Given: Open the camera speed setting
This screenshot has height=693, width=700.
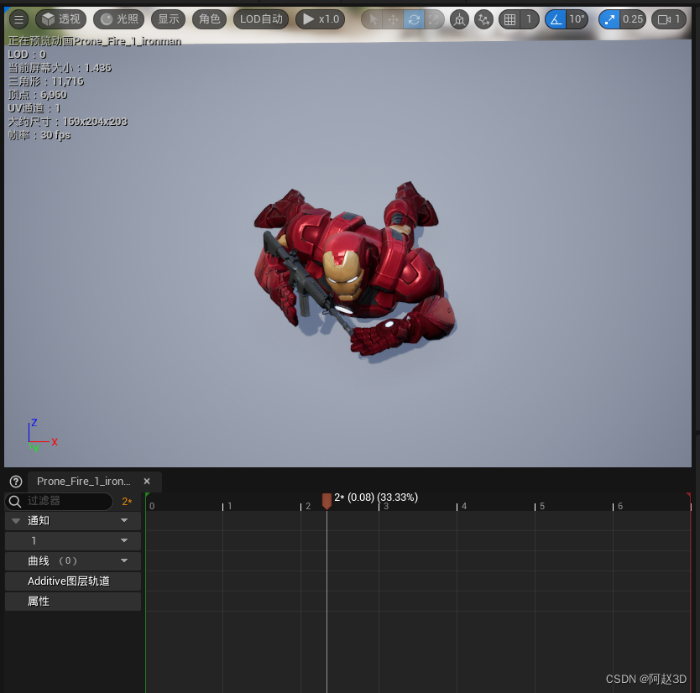Looking at the screenshot, I should point(669,19).
